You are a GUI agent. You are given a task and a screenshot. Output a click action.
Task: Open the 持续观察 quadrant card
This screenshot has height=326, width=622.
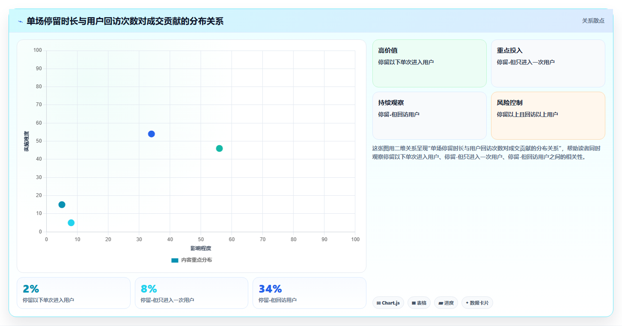(429, 116)
